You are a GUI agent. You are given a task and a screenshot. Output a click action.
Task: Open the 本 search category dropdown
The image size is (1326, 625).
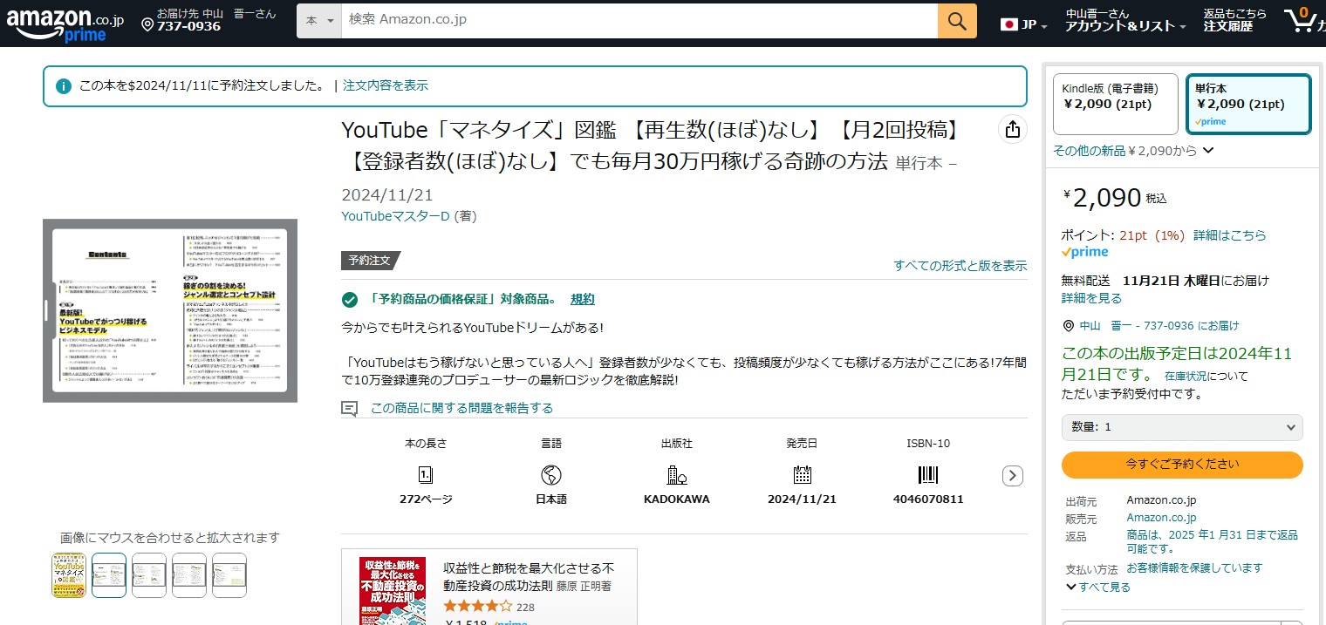319,21
